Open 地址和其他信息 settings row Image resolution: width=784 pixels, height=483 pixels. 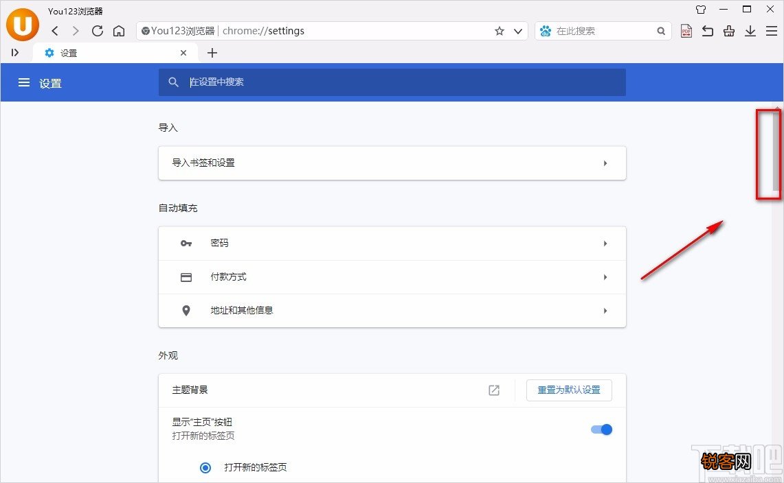coord(392,311)
